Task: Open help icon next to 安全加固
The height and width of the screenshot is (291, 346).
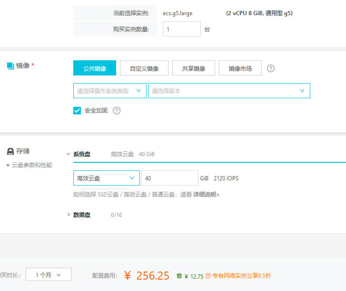Action: (x=117, y=111)
